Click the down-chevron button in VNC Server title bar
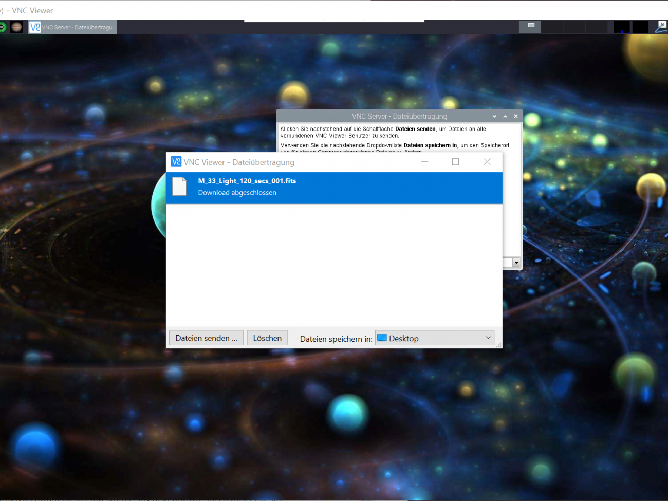Screen dimensions: 668x501 (x=494, y=116)
